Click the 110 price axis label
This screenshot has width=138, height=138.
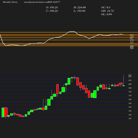click(x=130, y=119)
